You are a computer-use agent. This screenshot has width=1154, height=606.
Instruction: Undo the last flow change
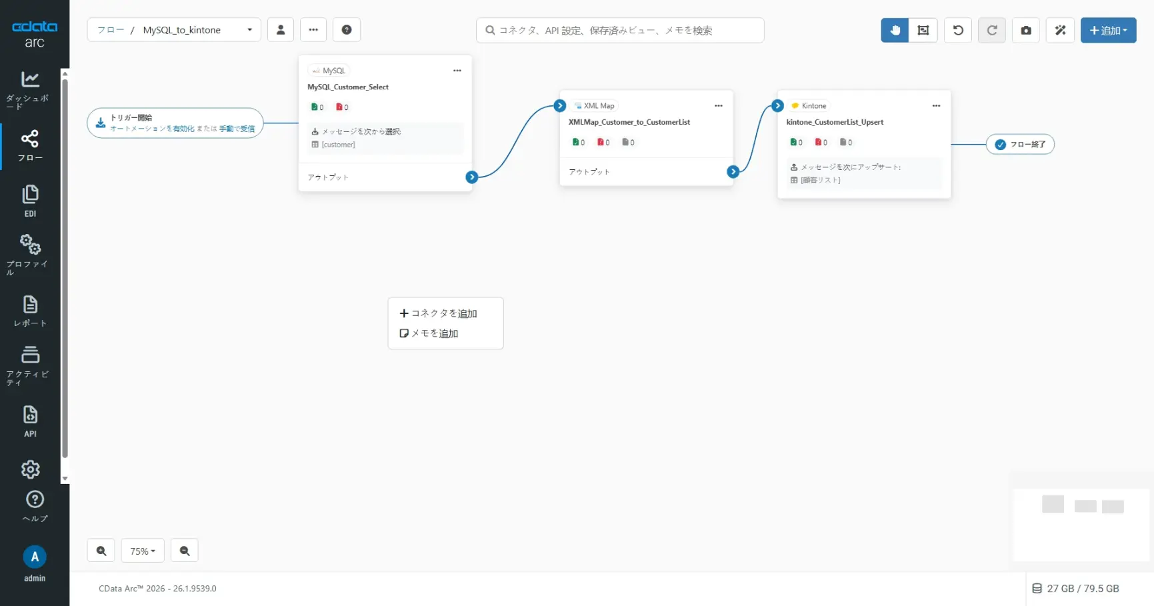pos(958,30)
